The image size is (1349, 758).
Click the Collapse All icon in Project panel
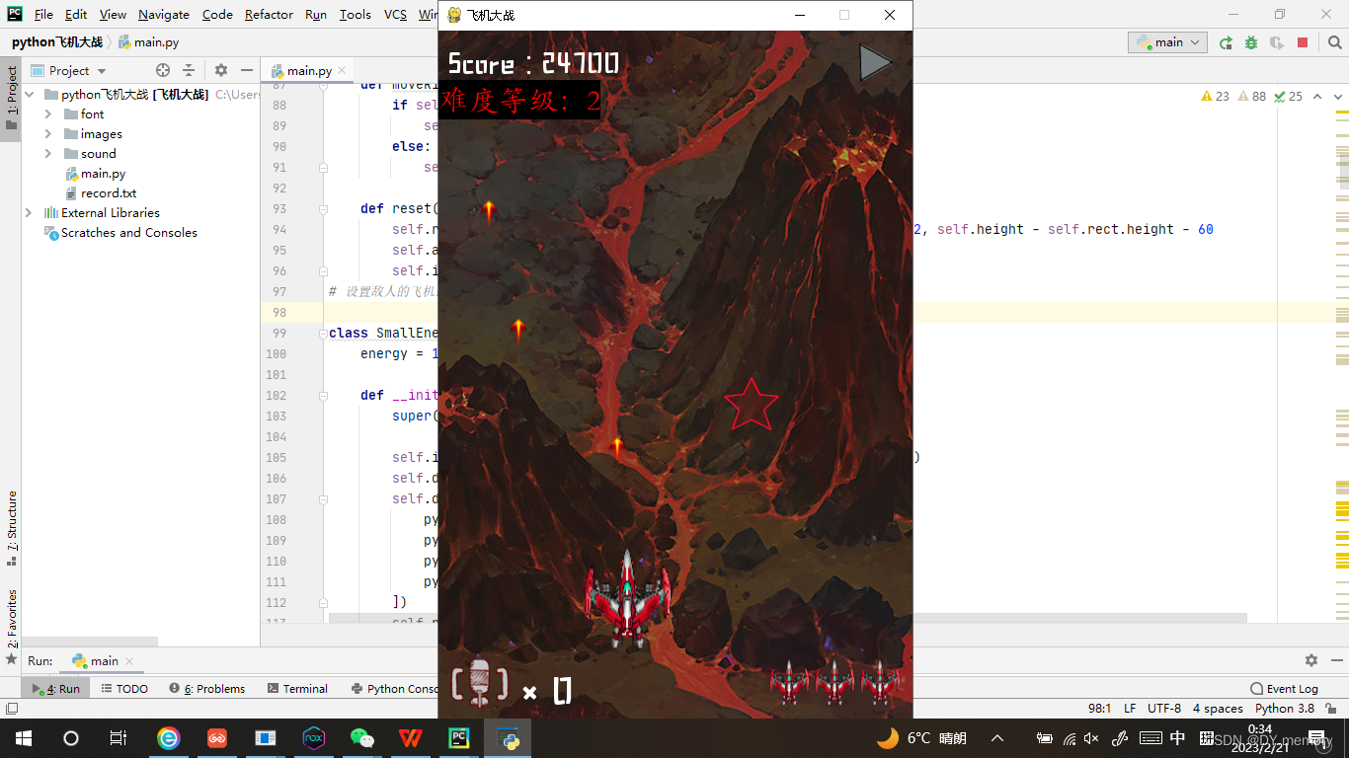click(x=189, y=70)
